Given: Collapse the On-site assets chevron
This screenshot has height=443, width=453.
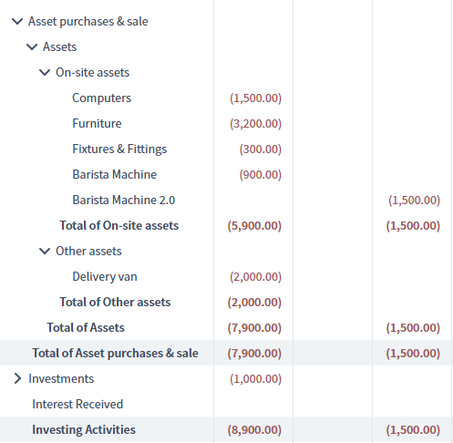Looking at the screenshot, I should click(x=45, y=73).
